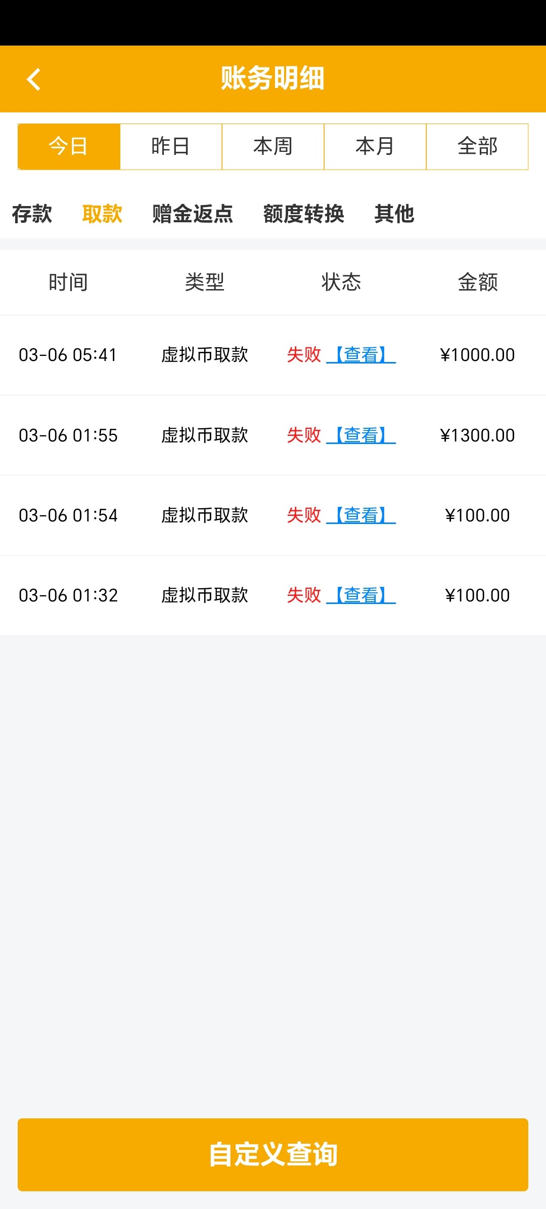This screenshot has width=546, height=1209.
Task: Select the 今日 date filter
Action: [69, 146]
